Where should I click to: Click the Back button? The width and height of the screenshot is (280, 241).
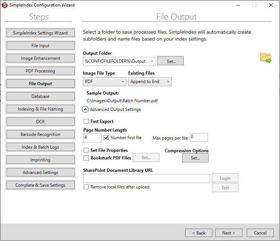tap(198, 233)
